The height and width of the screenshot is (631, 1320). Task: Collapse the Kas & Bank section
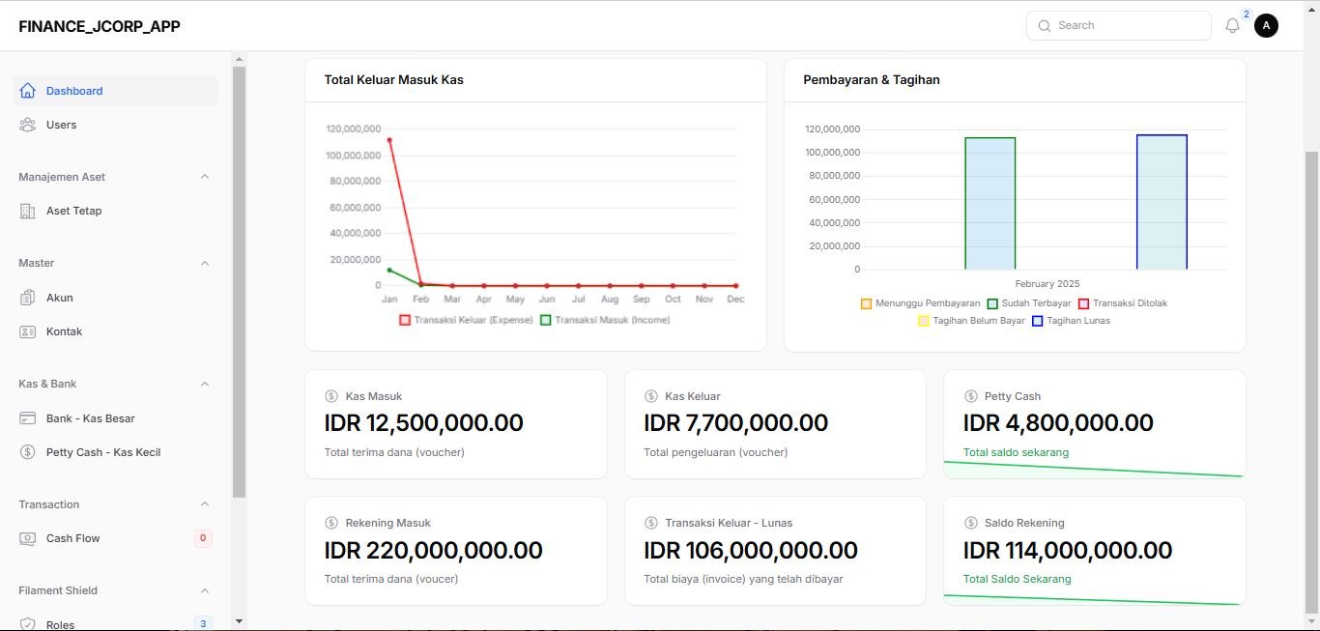tap(204, 384)
